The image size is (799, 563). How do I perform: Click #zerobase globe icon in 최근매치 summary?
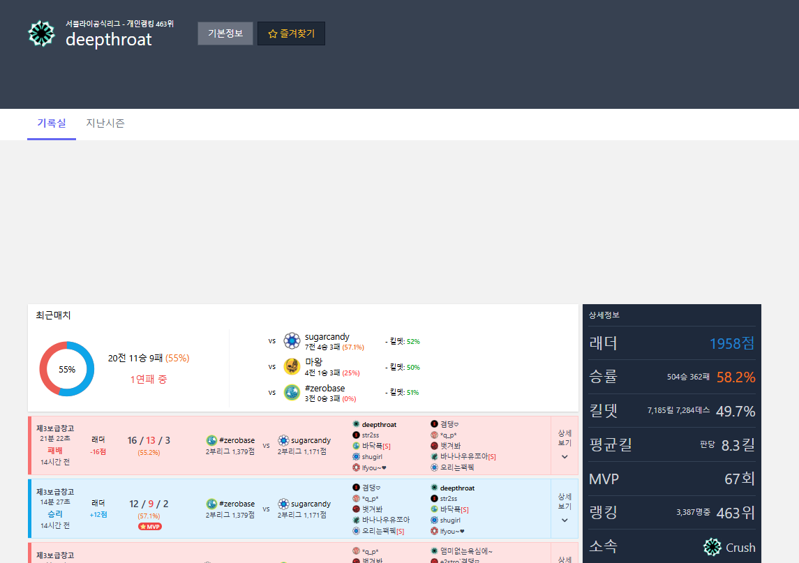click(292, 392)
